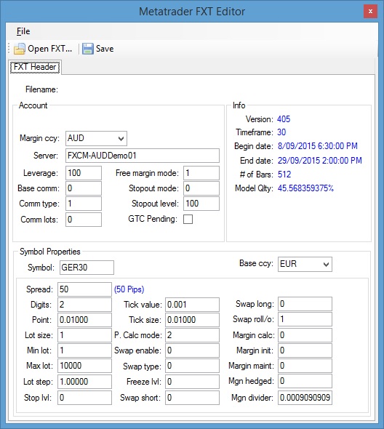Click the Save floppy disk icon
Viewport: 384px width, 429px height.
(88, 49)
